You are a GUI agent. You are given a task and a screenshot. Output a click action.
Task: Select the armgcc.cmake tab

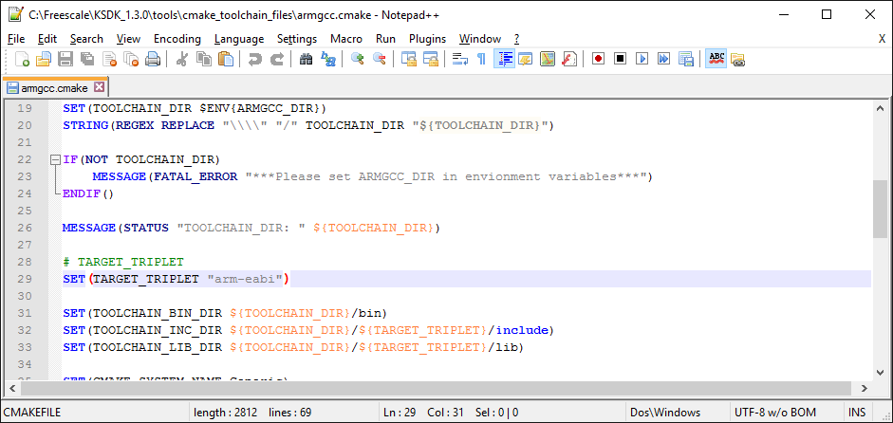point(55,87)
